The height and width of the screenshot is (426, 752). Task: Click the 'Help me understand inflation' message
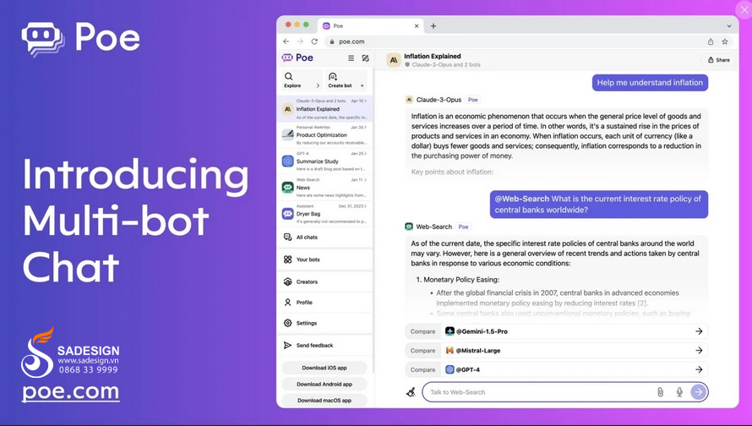point(650,83)
